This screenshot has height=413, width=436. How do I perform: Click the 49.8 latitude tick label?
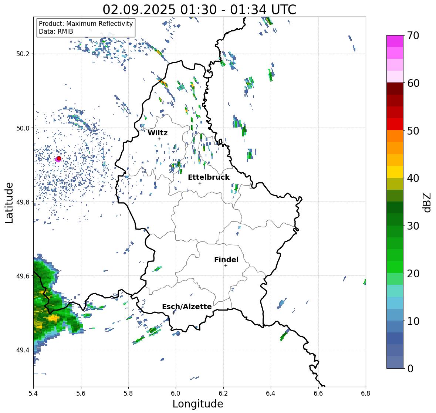24,202
